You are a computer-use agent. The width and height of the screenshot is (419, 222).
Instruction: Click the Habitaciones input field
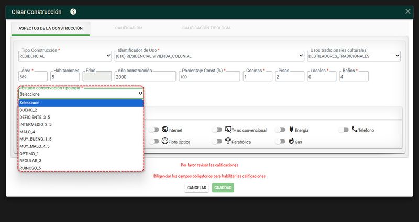(65, 76)
